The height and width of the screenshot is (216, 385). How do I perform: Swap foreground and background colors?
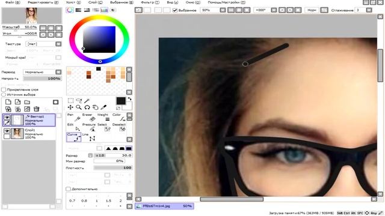(x=129, y=99)
